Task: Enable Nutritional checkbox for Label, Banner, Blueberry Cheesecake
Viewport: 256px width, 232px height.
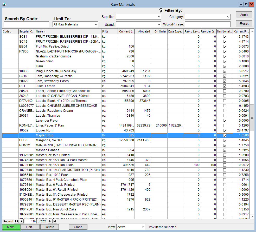Action: point(225,91)
